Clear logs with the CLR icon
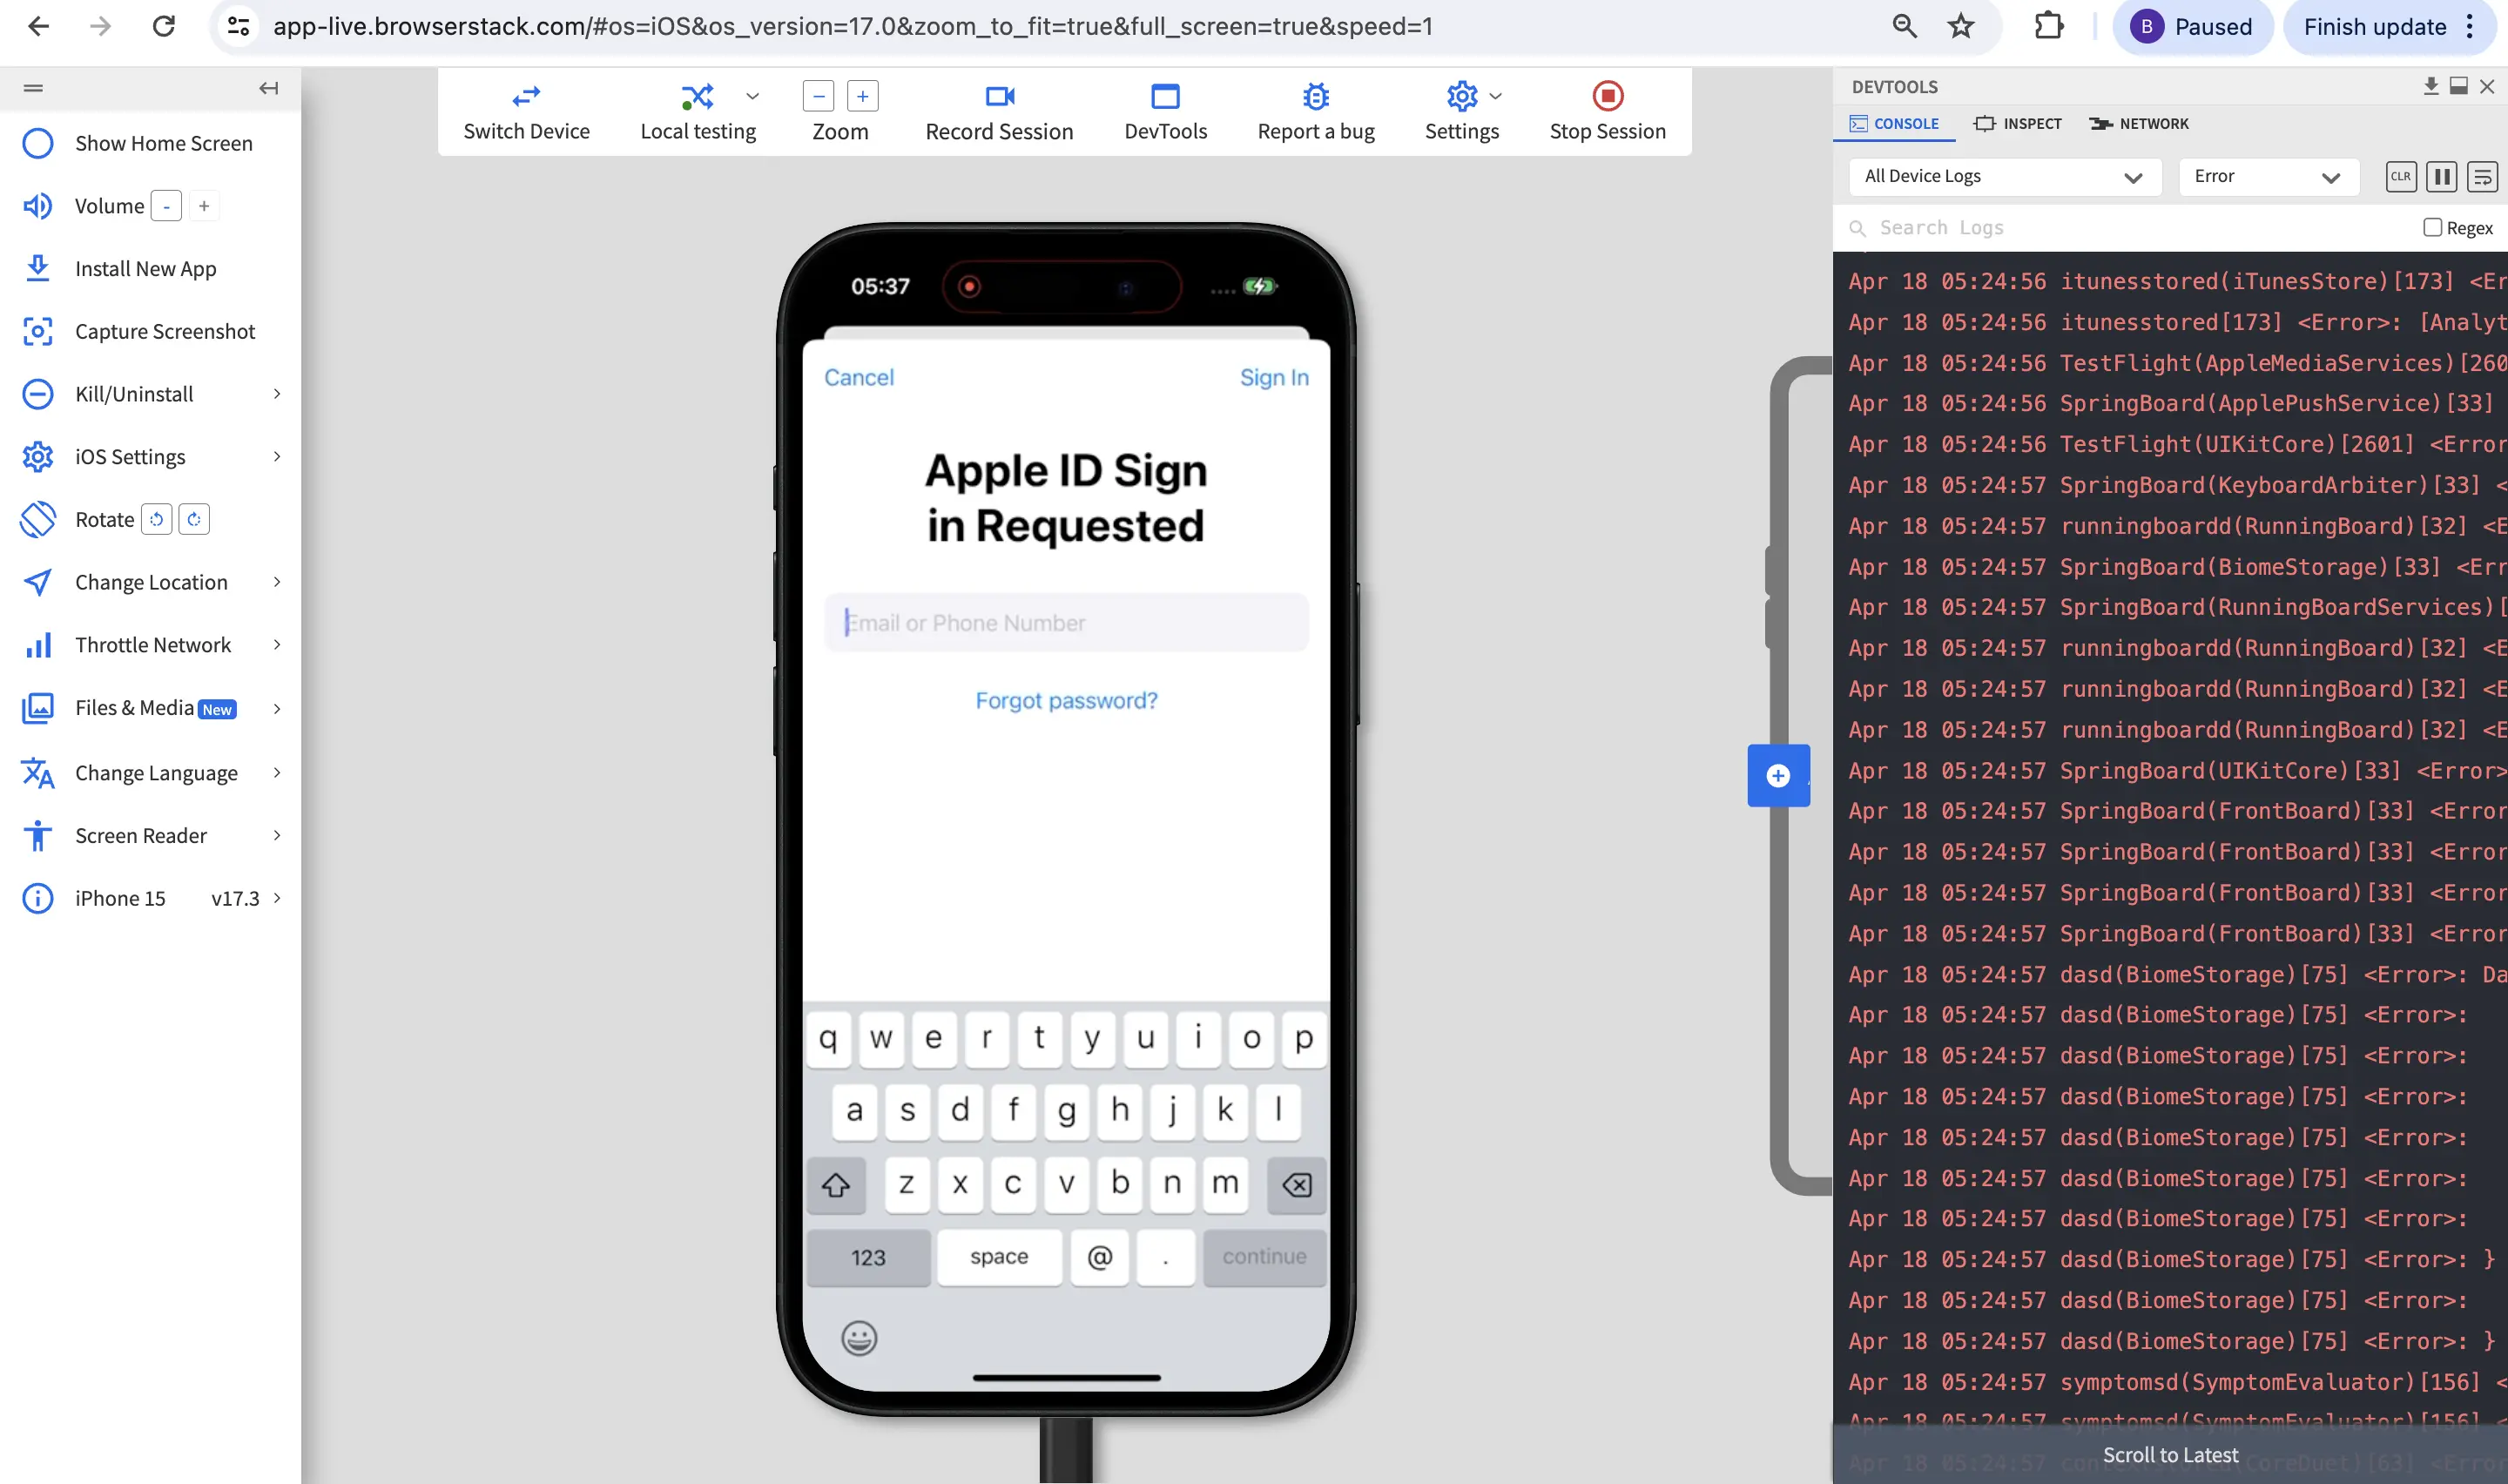Image resolution: width=2508 pixels, height=1484 pixels. click(x=2400, y=177)
